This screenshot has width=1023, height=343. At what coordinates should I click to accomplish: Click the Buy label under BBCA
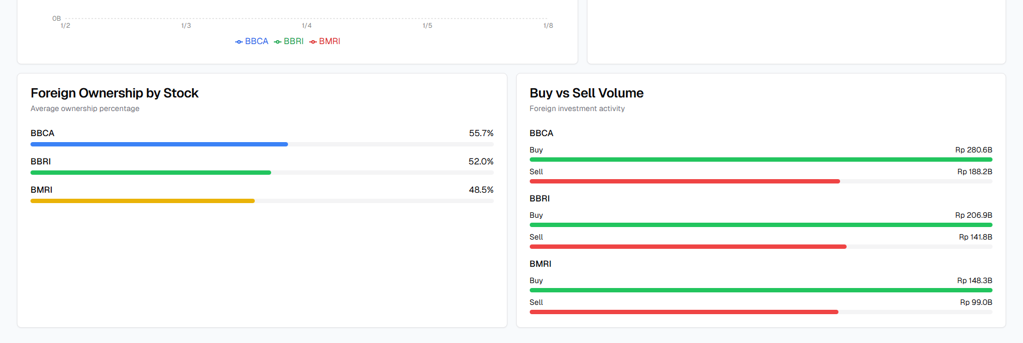pyautogui.click(x=536, y=150)
